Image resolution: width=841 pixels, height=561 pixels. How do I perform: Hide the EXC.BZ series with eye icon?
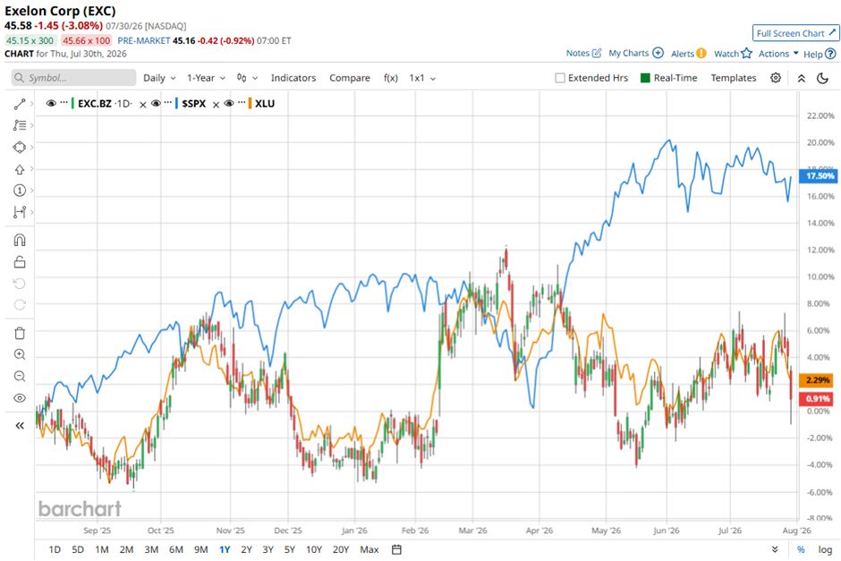pos(52,104)
